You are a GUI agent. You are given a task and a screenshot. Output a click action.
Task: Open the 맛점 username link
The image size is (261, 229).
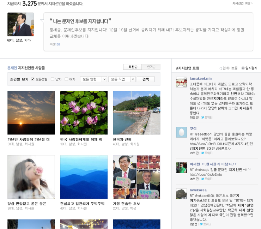point(193,128)
